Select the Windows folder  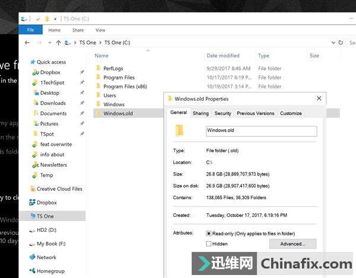point(114,104)
